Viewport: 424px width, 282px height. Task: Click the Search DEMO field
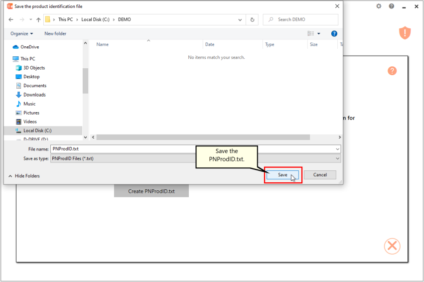pos(300,19)
